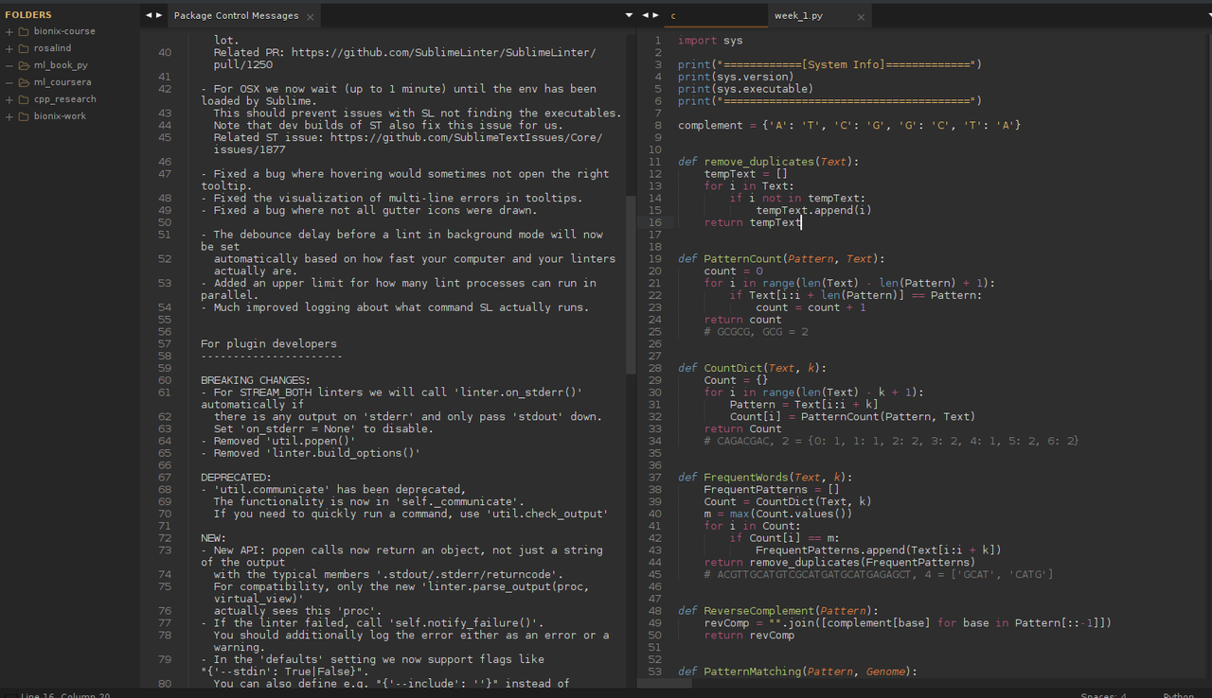Click 'def ReverseComplement(Pattern):' line
The width and height of the screenshot is (1212, 698).
click(777, 611)
